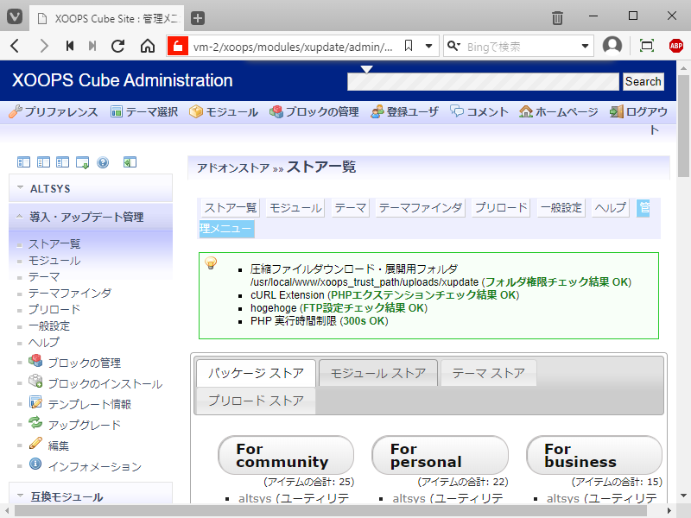Click the ヘルプ submenu button

pos(610,208)
